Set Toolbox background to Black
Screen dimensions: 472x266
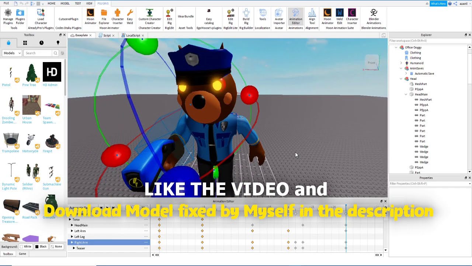(x=41, y=246)
